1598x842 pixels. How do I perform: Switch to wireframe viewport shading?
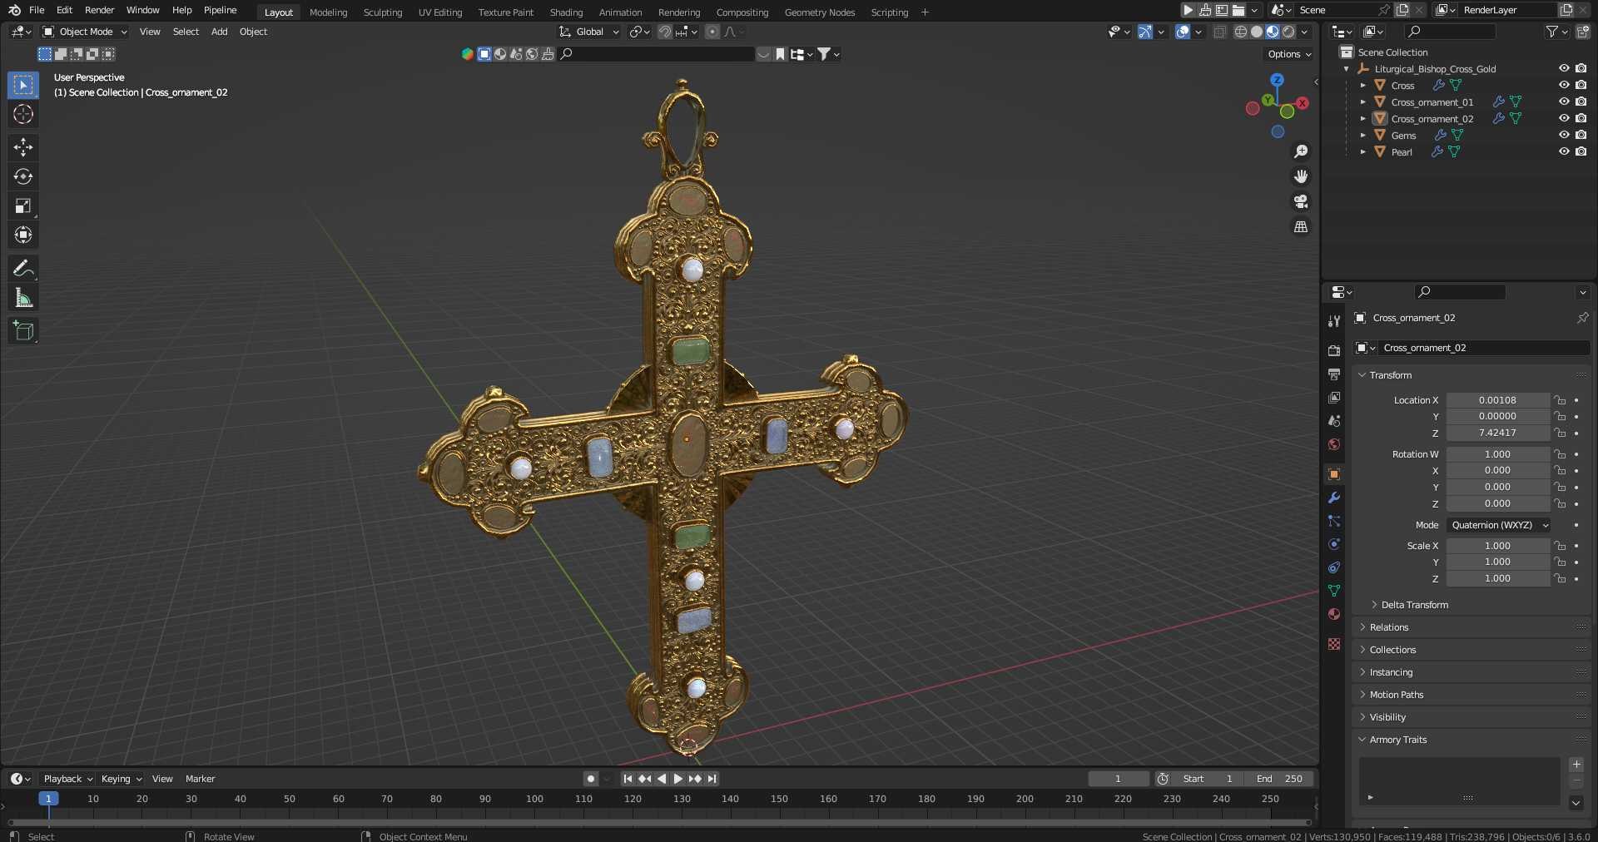(1241, 32)
